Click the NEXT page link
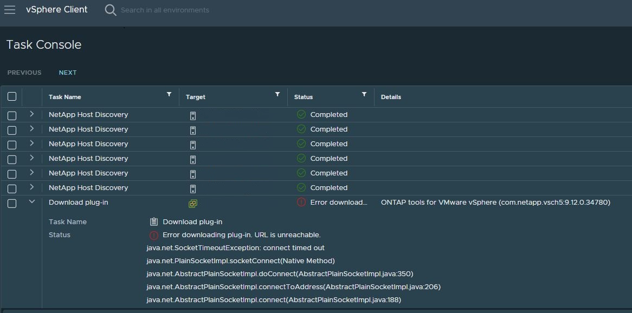The height and width of the screenshot is (313, 632). click(68, 73)
